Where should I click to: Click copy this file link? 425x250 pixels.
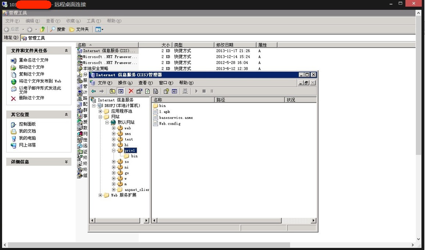point(32,74)
